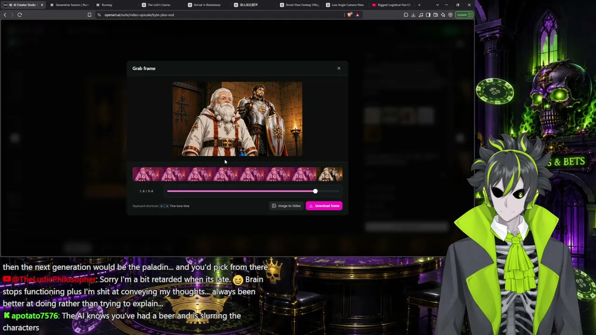Switch to the Generative Session tab
This screenshot has width=596, height=335.
pos(70,5)
